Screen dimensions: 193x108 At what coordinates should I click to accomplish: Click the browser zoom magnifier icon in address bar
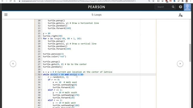(x=149, y=1)
